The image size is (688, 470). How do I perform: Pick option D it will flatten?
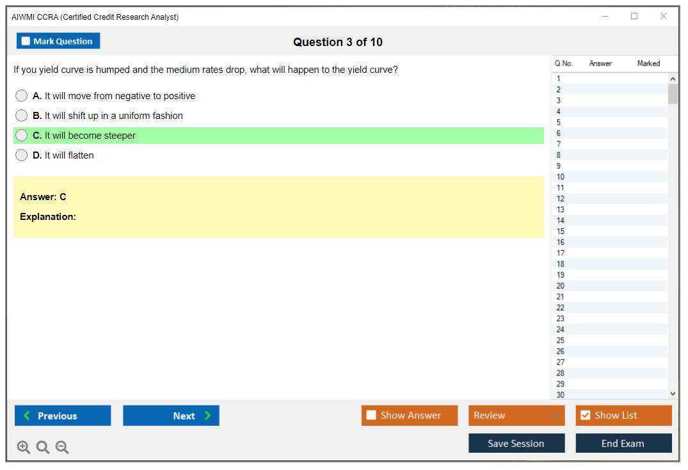coord(22,155)
